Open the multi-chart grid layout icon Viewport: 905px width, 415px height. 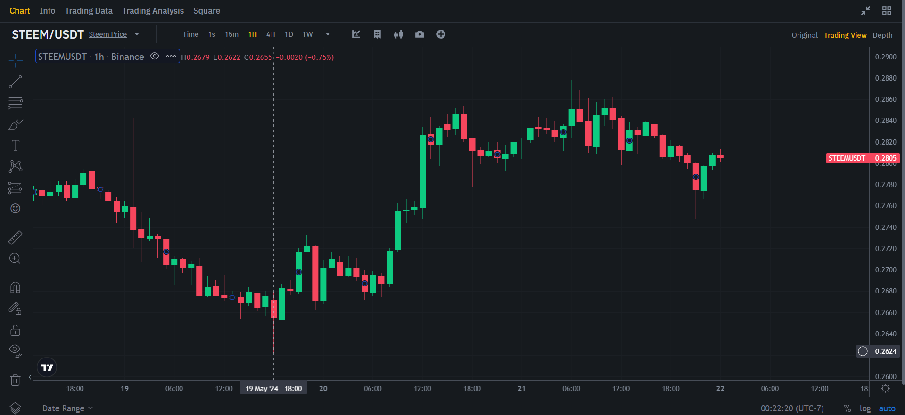click(887, 11)
